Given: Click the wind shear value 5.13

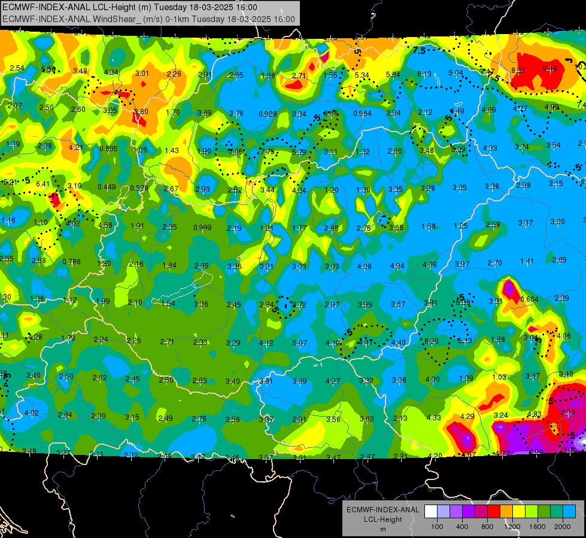Looking at the screenshot, I should click(464, 340).
